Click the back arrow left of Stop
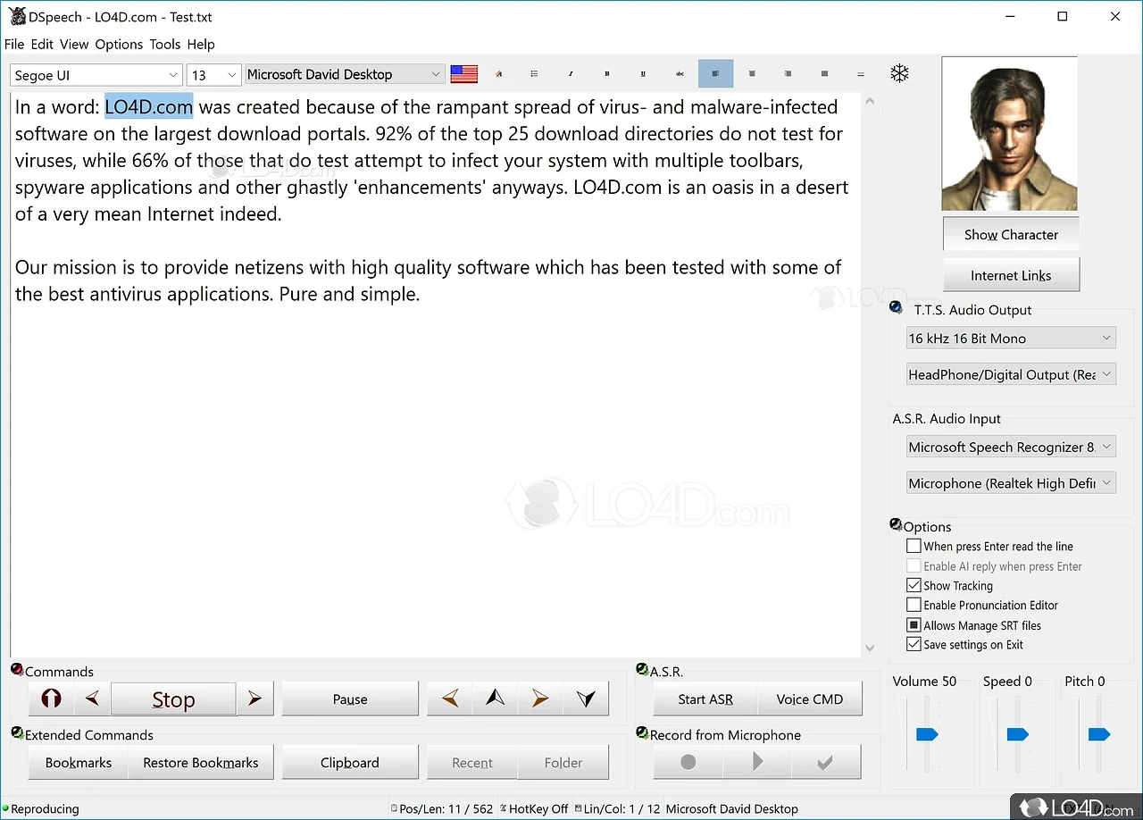1143x820 pixels. tap(92, 699)
